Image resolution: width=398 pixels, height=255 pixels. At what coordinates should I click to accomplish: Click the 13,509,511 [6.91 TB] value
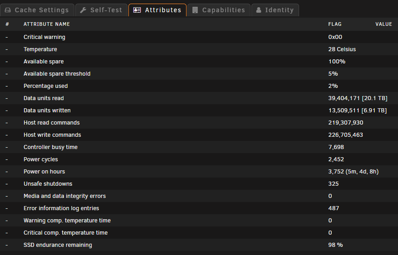click(x=358, y=111)
